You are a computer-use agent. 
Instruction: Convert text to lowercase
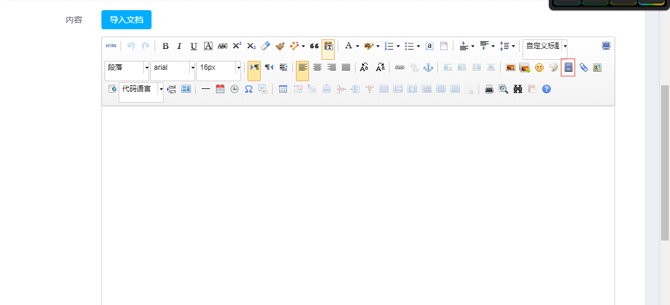pyautogui.click(x=380, y=67)
